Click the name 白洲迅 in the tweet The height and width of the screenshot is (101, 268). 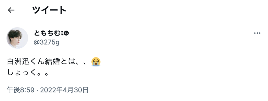click(x=18, y=62)
